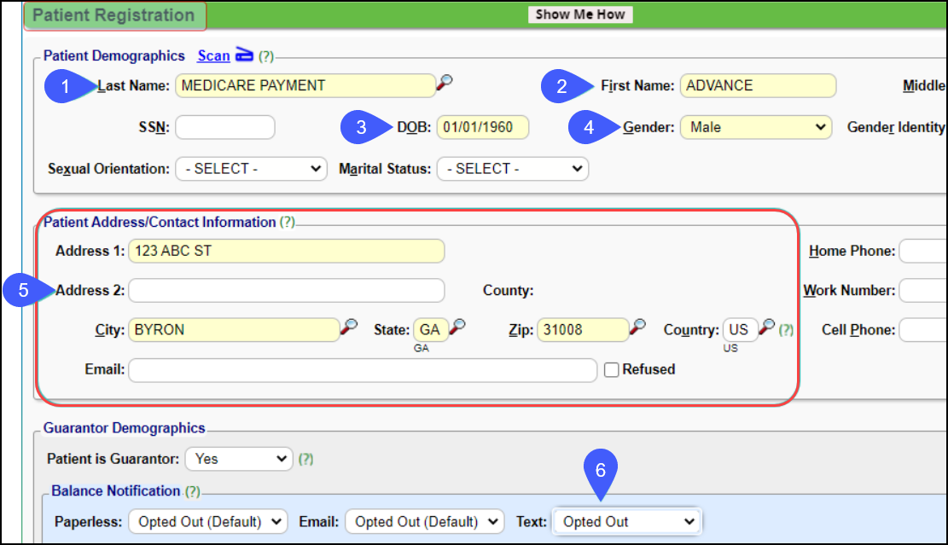This screenshot has width=948, height=545.
Task: Open the Gender dropdown
Action: pos(755,127)
